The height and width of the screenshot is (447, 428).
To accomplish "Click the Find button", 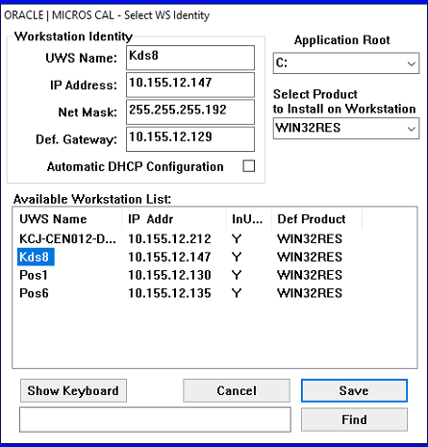I will pyautogui.click(x=354, y=419).
